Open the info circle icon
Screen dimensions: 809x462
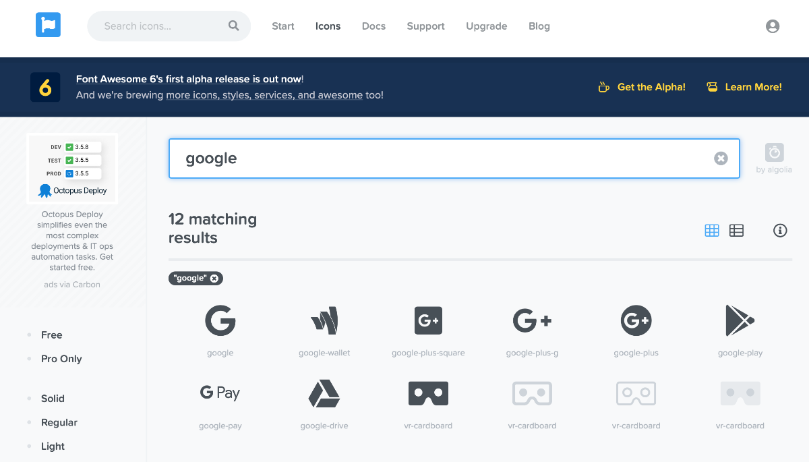point(780,231)
